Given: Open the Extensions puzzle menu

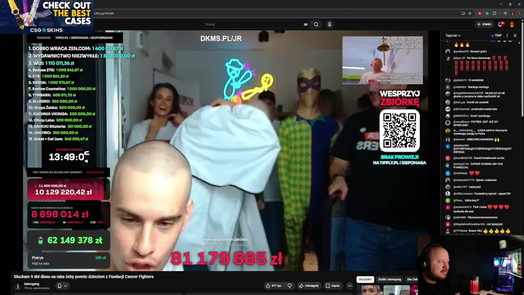Looking at the screenshot, I should click(495, 13).
